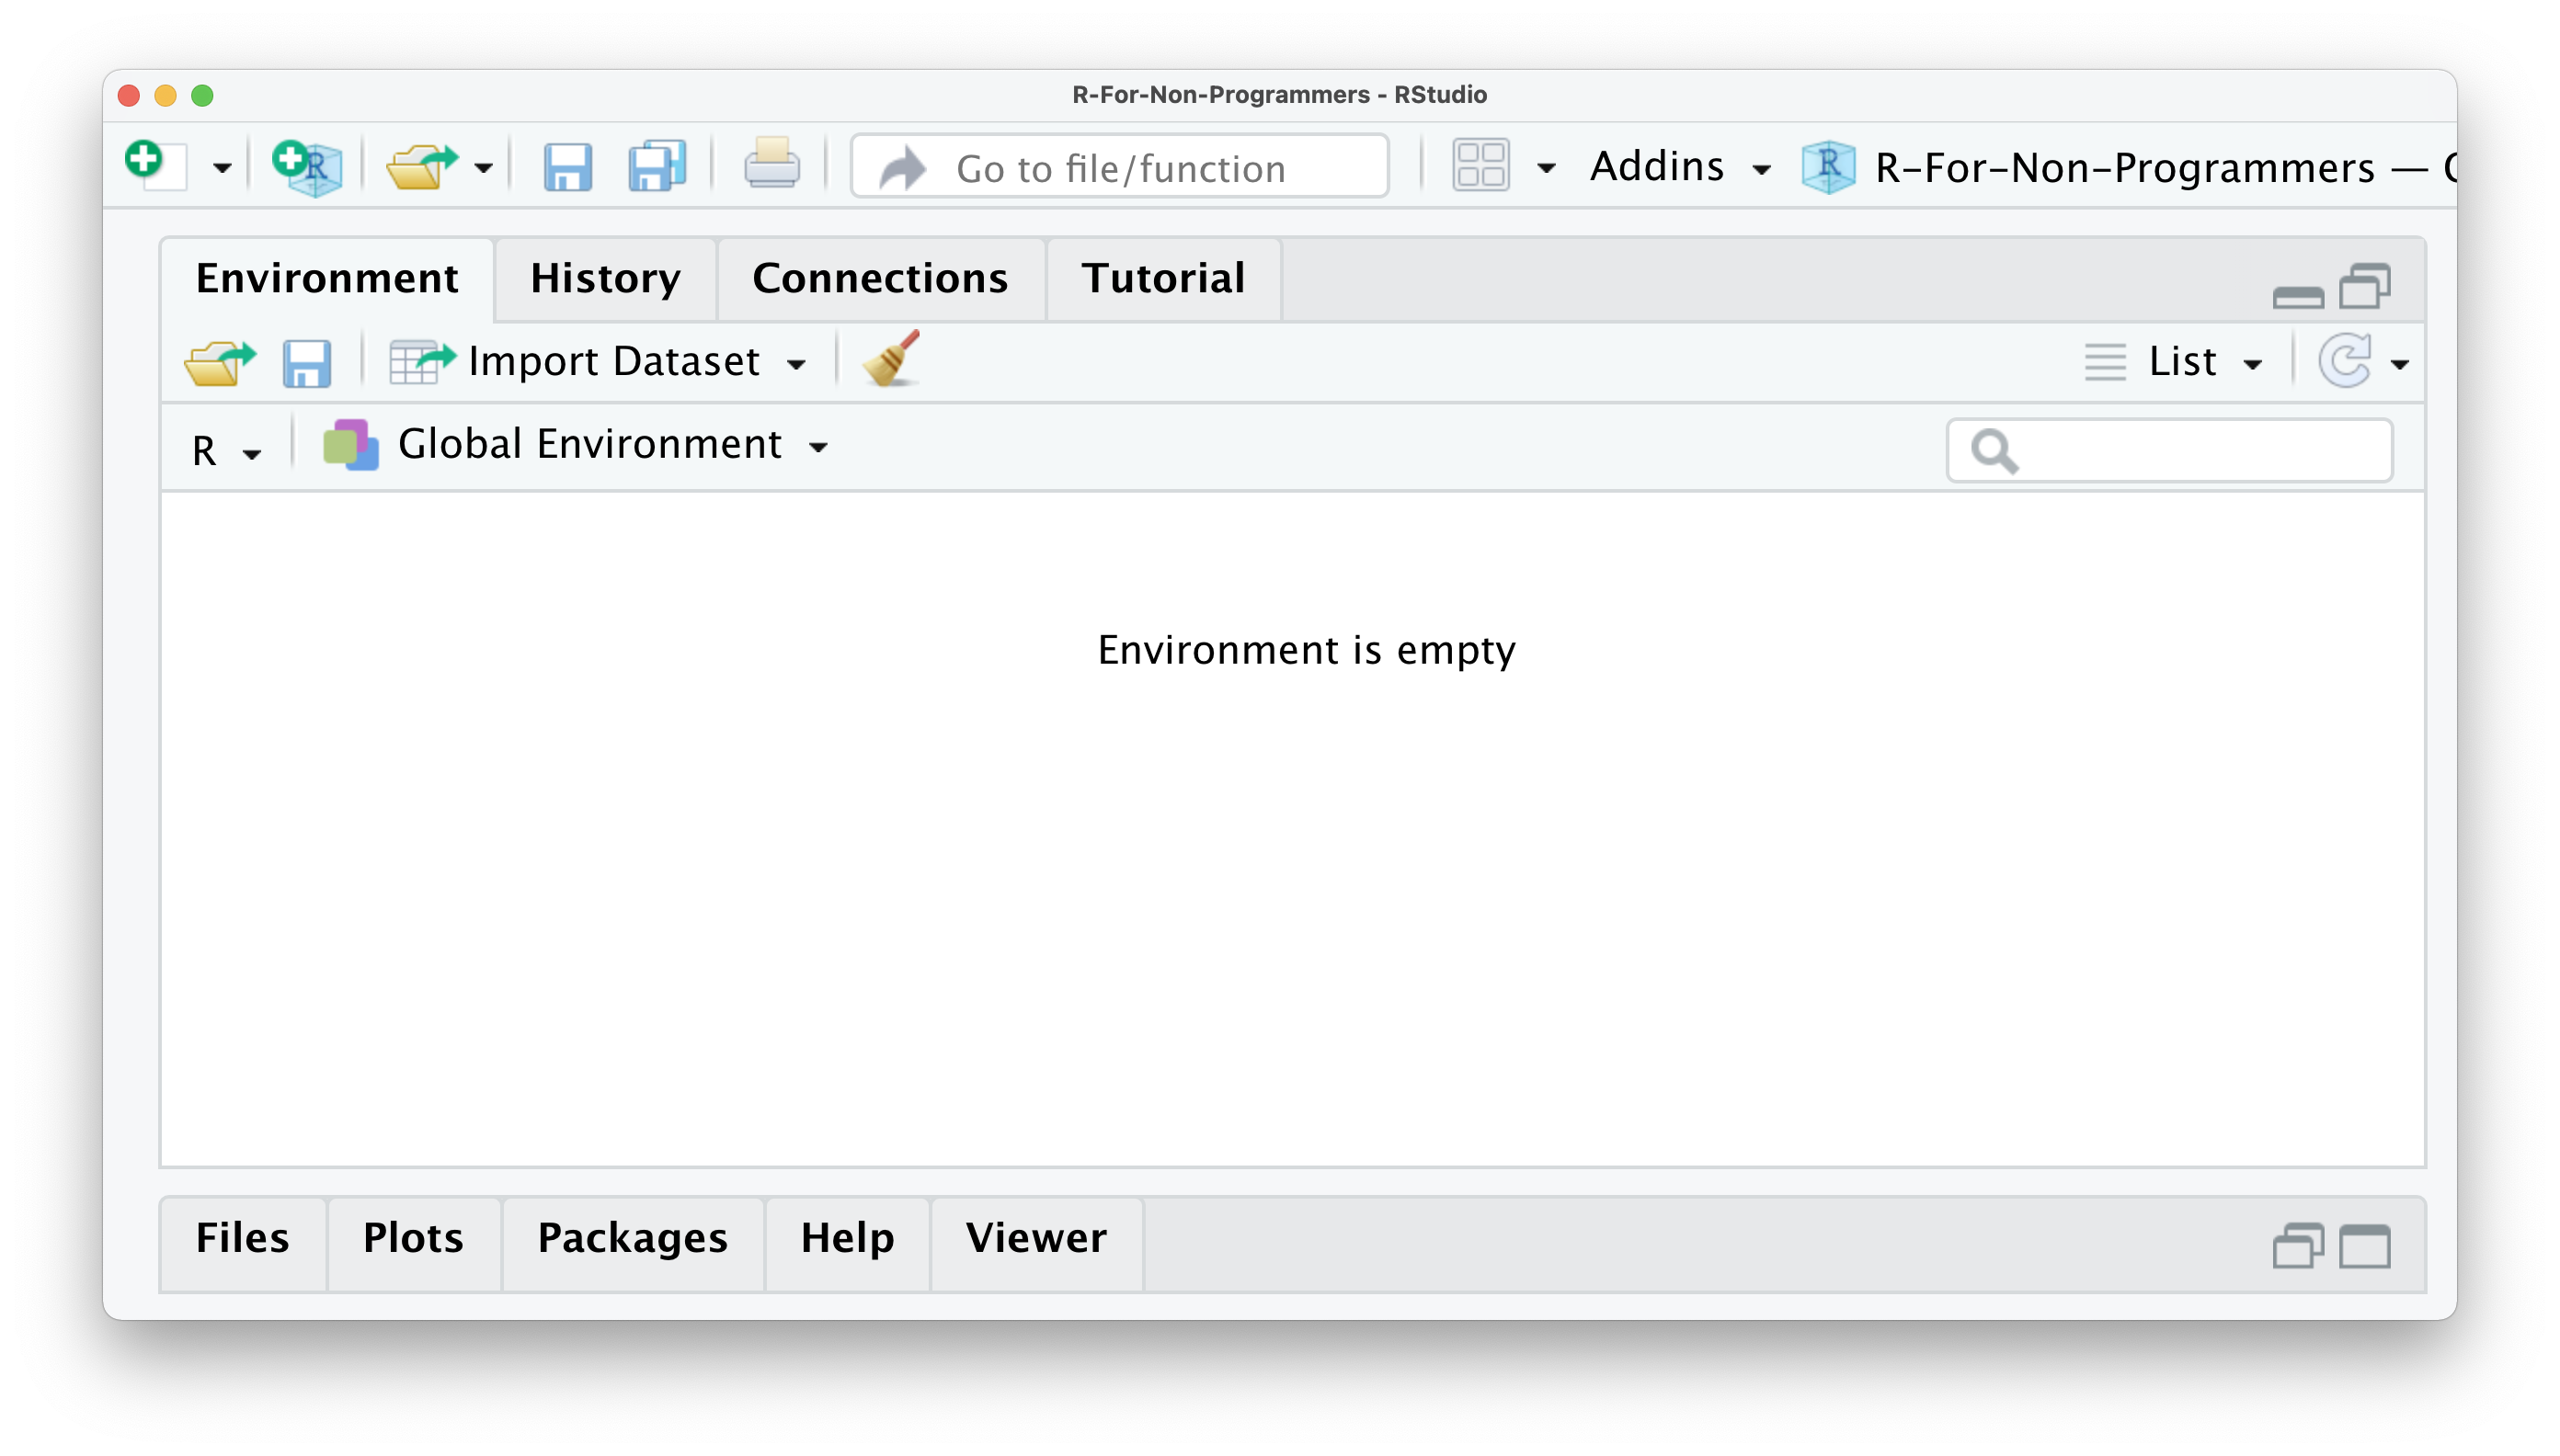Save all open documents

(x=657, y=166)
